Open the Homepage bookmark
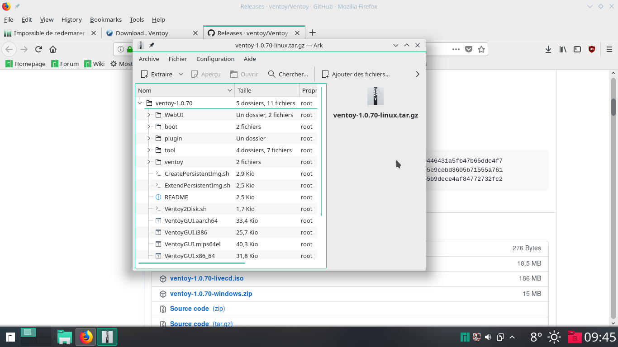 [x=25, y=64]
